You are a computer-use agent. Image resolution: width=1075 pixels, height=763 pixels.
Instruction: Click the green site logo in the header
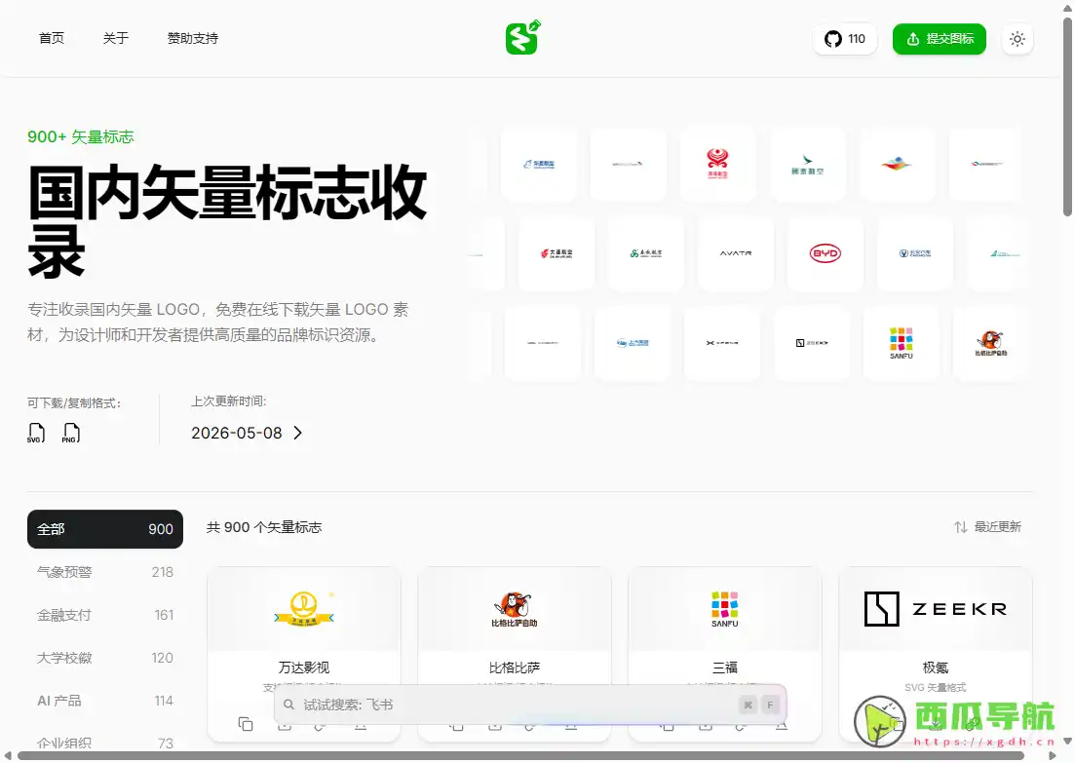pyautogui.click(x=523, y=38)
